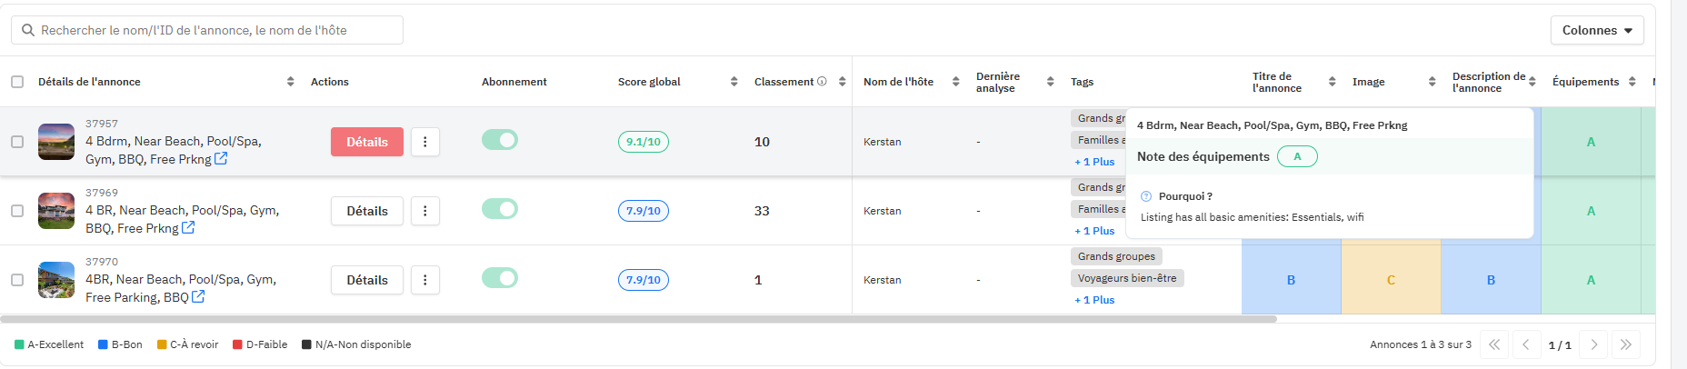Open external link icon for listing 37969
Viewport: 1687px width, 369px height.
point(188,228)
